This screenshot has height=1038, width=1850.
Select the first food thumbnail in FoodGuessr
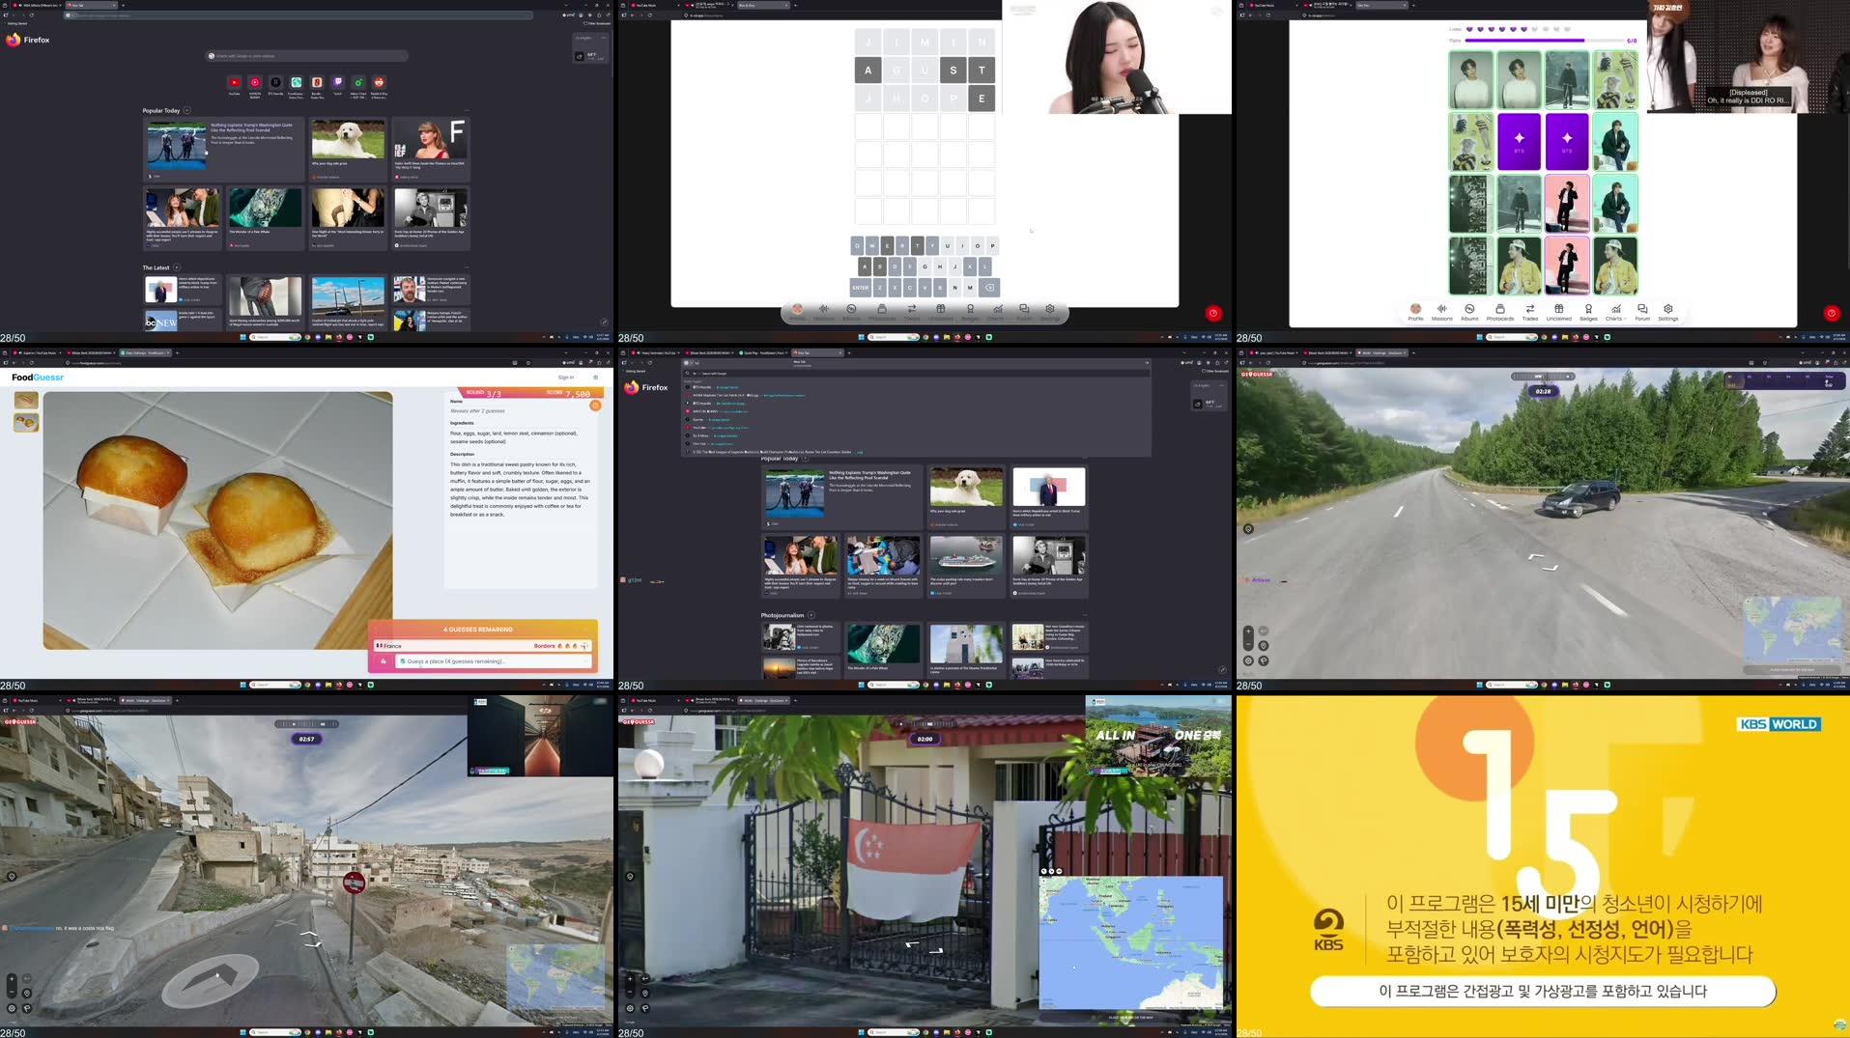(26, 401)
